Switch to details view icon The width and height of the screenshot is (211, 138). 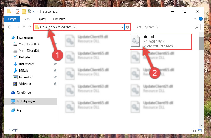click(x=194, y=130)
